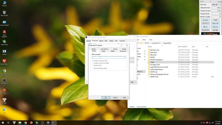Open the Recycle Bin desktop icon
The height and width of the screenshot is (125, 222).
[x=5, y=13]
